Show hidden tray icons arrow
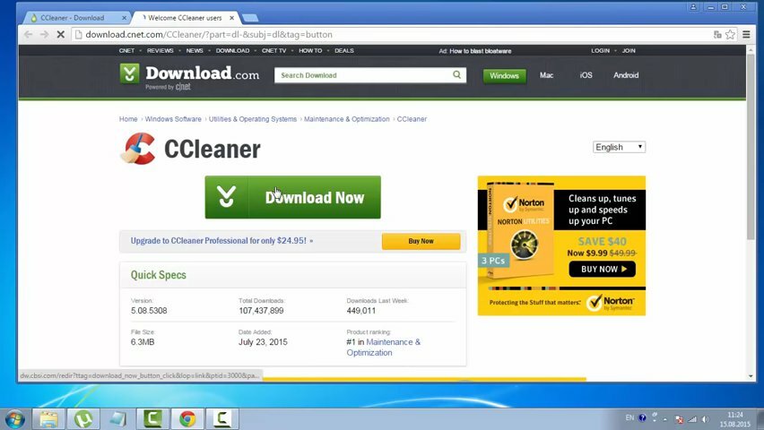 pyautogui.click(x=665, y=419)
